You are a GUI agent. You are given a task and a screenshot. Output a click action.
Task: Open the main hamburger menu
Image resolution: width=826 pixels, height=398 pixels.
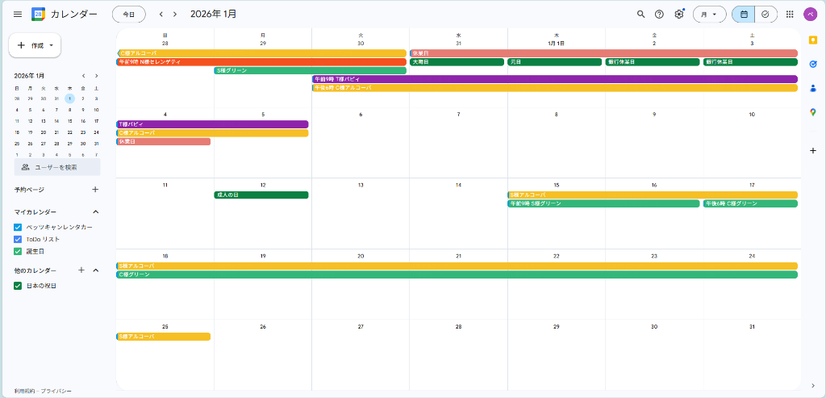click(18, 14)
